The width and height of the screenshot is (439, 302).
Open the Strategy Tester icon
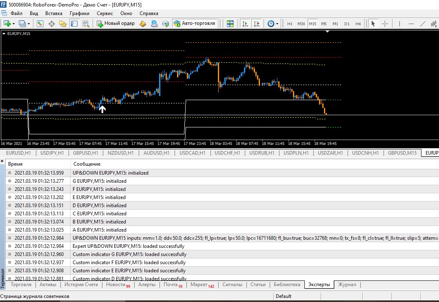[x=86, y=24]
